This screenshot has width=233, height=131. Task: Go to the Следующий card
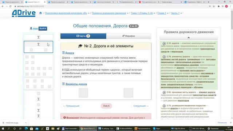(x=141, y=106)
